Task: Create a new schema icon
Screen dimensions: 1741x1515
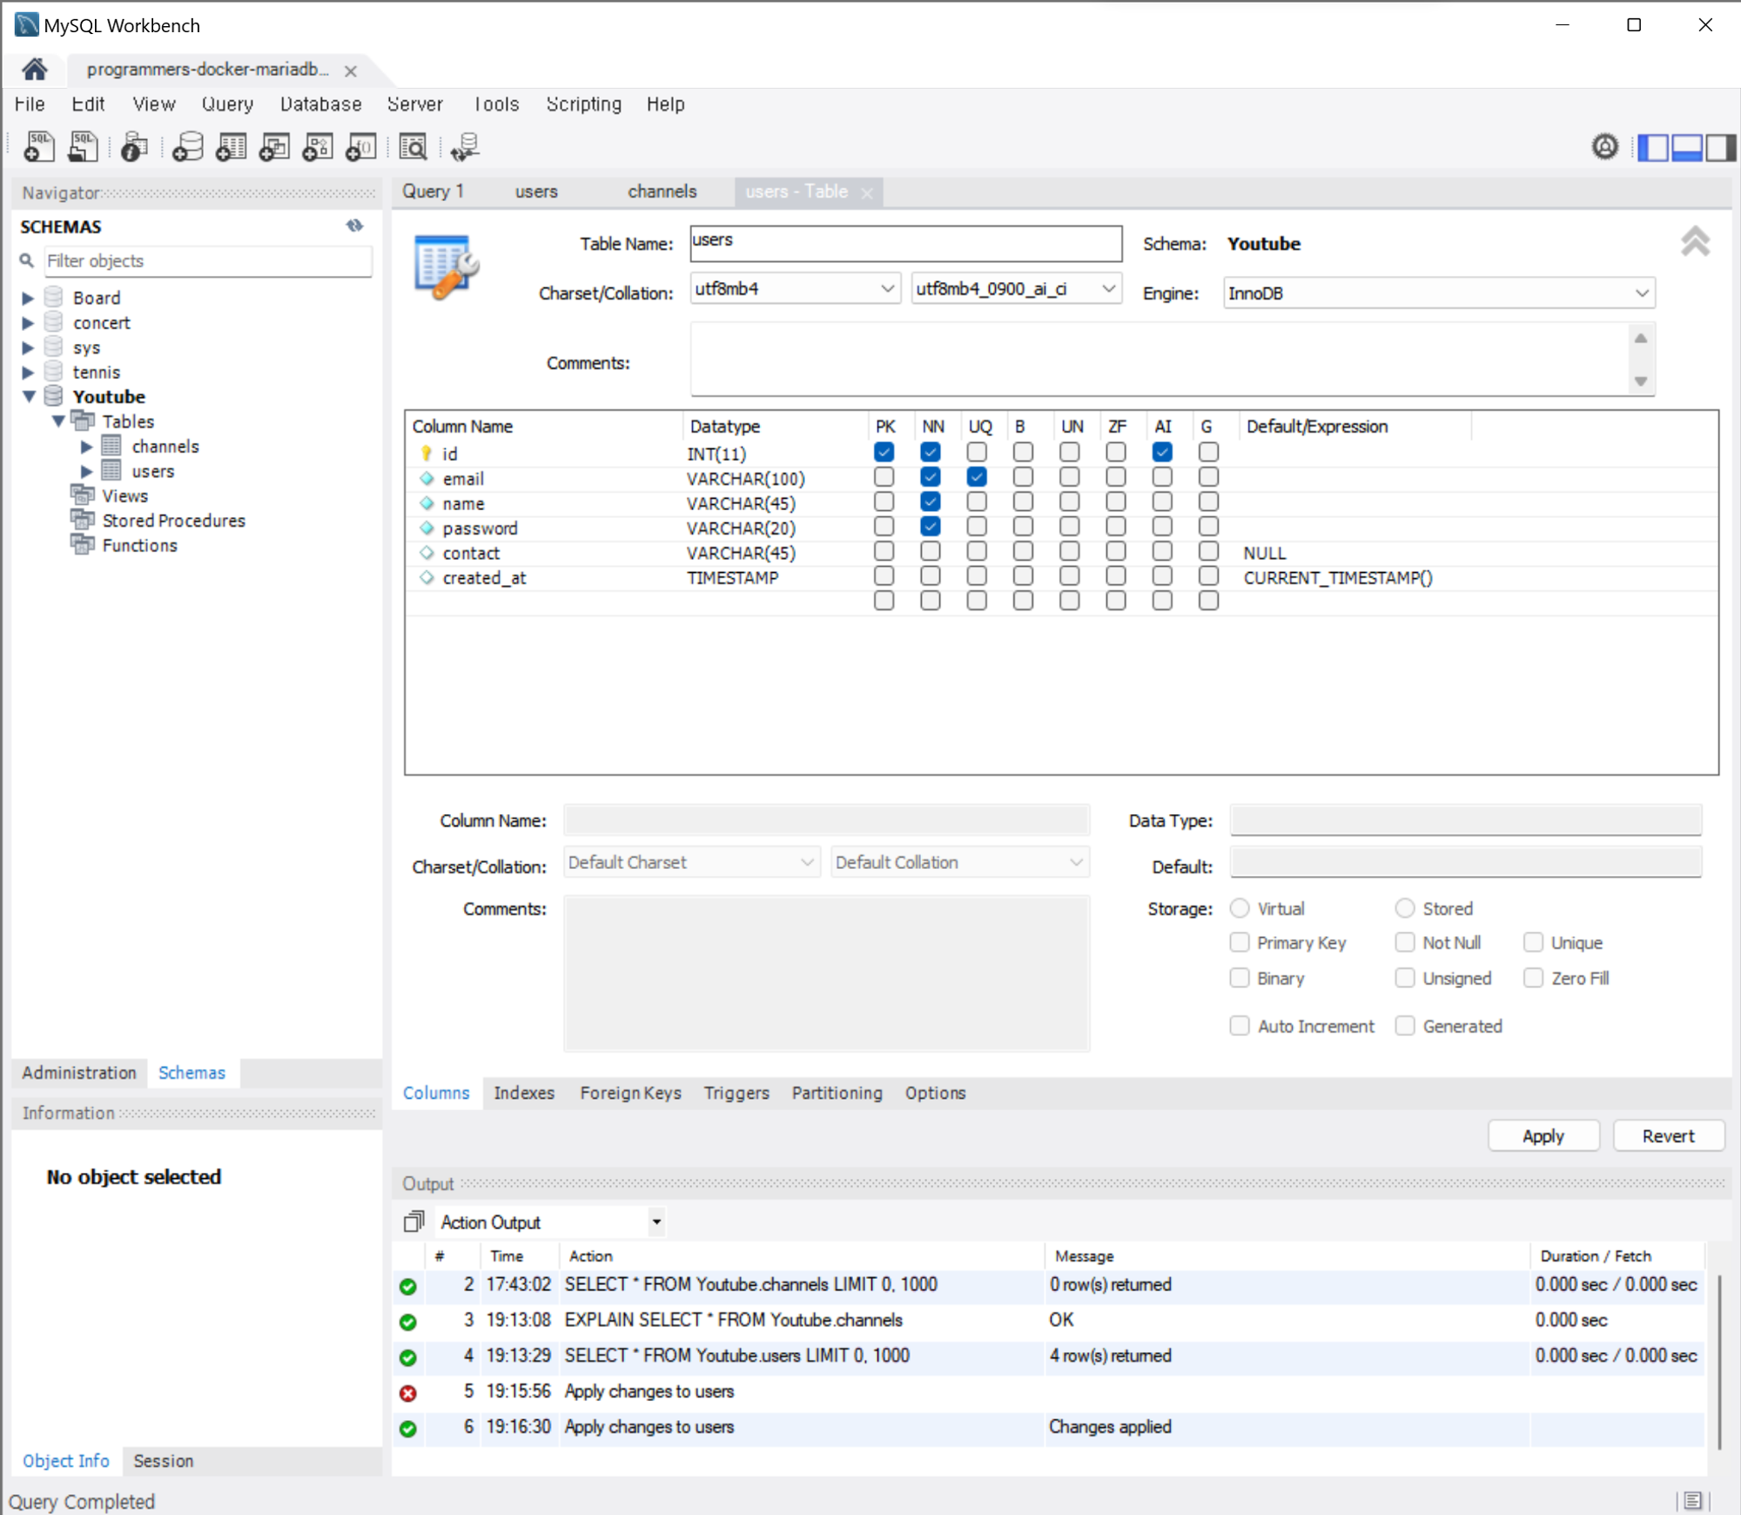Action: [x=187, y=146]
